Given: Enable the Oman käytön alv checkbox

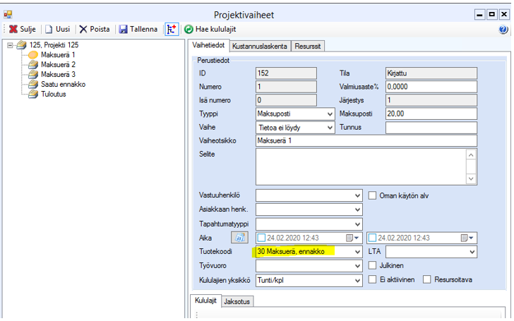Looking at the screenshot, I should pos(374,195).
